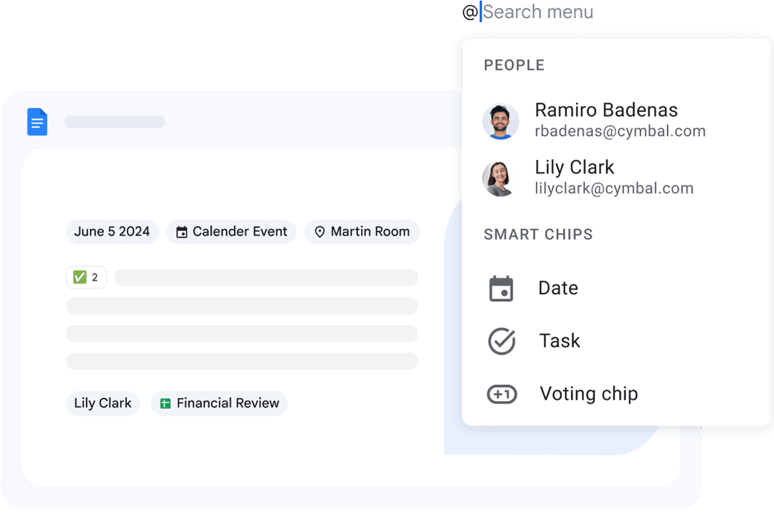Click the Google Docs file icon

[37, 122]
